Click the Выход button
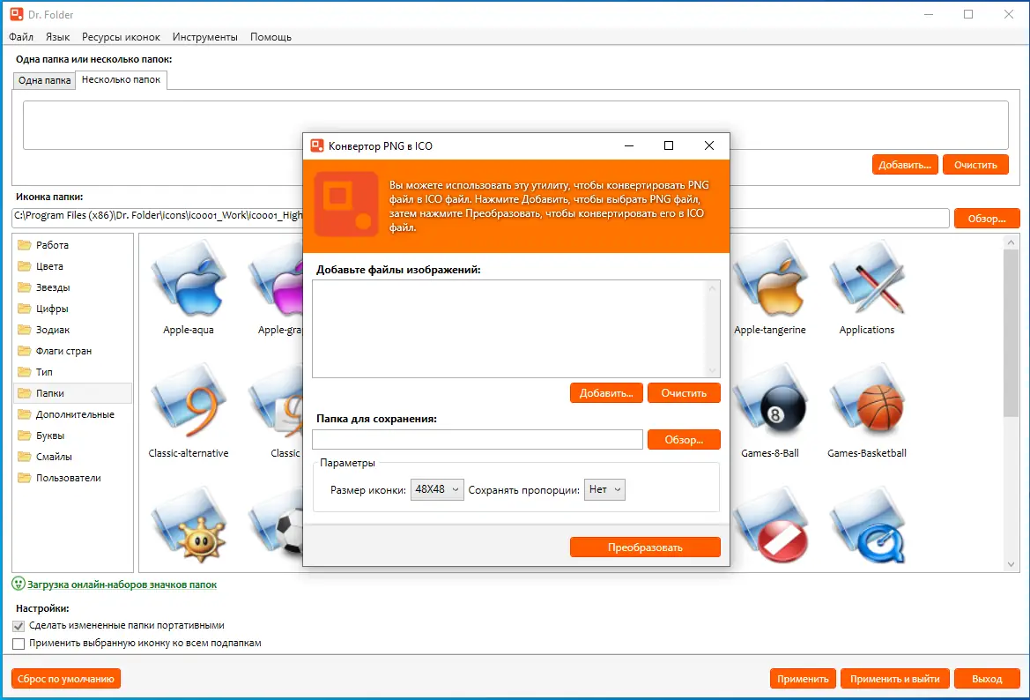 click(987, 679)
